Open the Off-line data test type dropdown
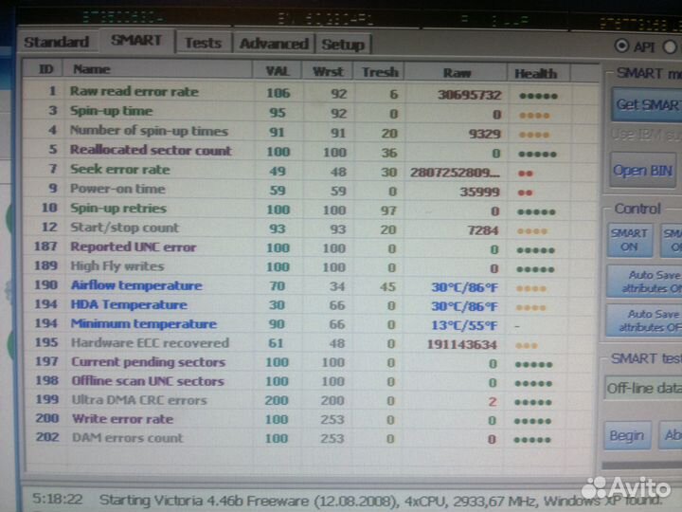The width and height of the screenshot is (682, 512). coord(642,388)
